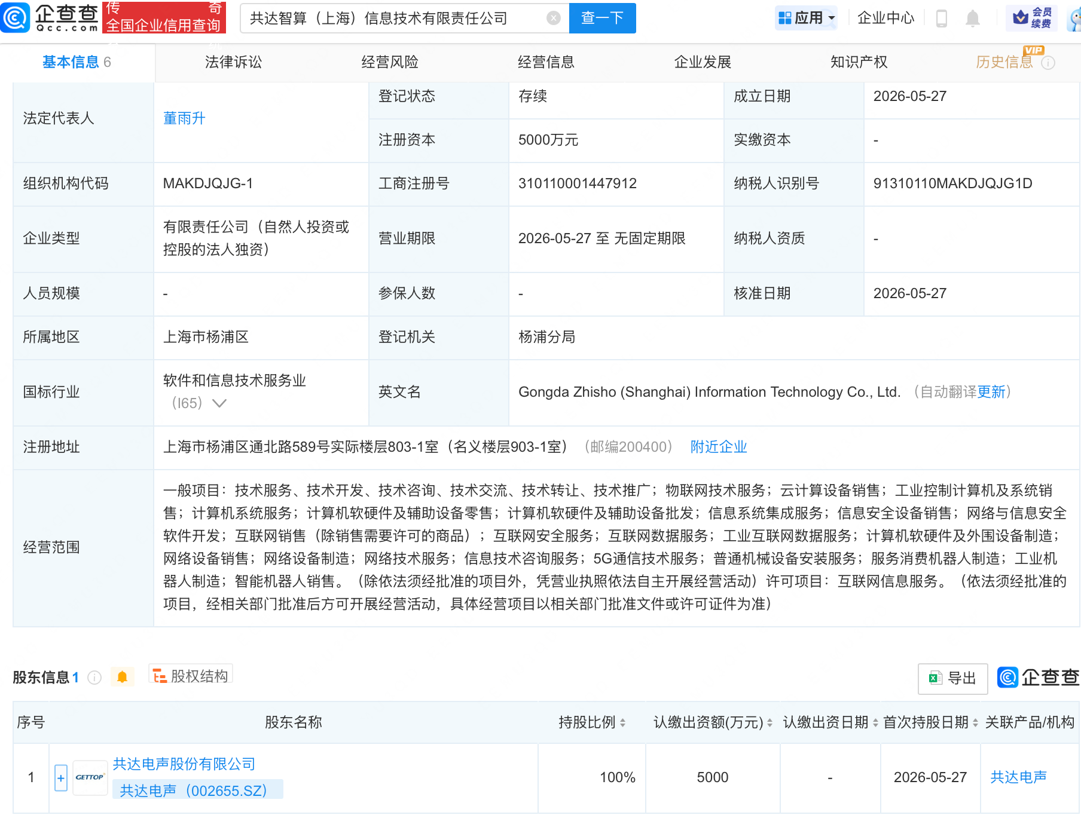Expand shareholder row plus icon

[61, 778]
